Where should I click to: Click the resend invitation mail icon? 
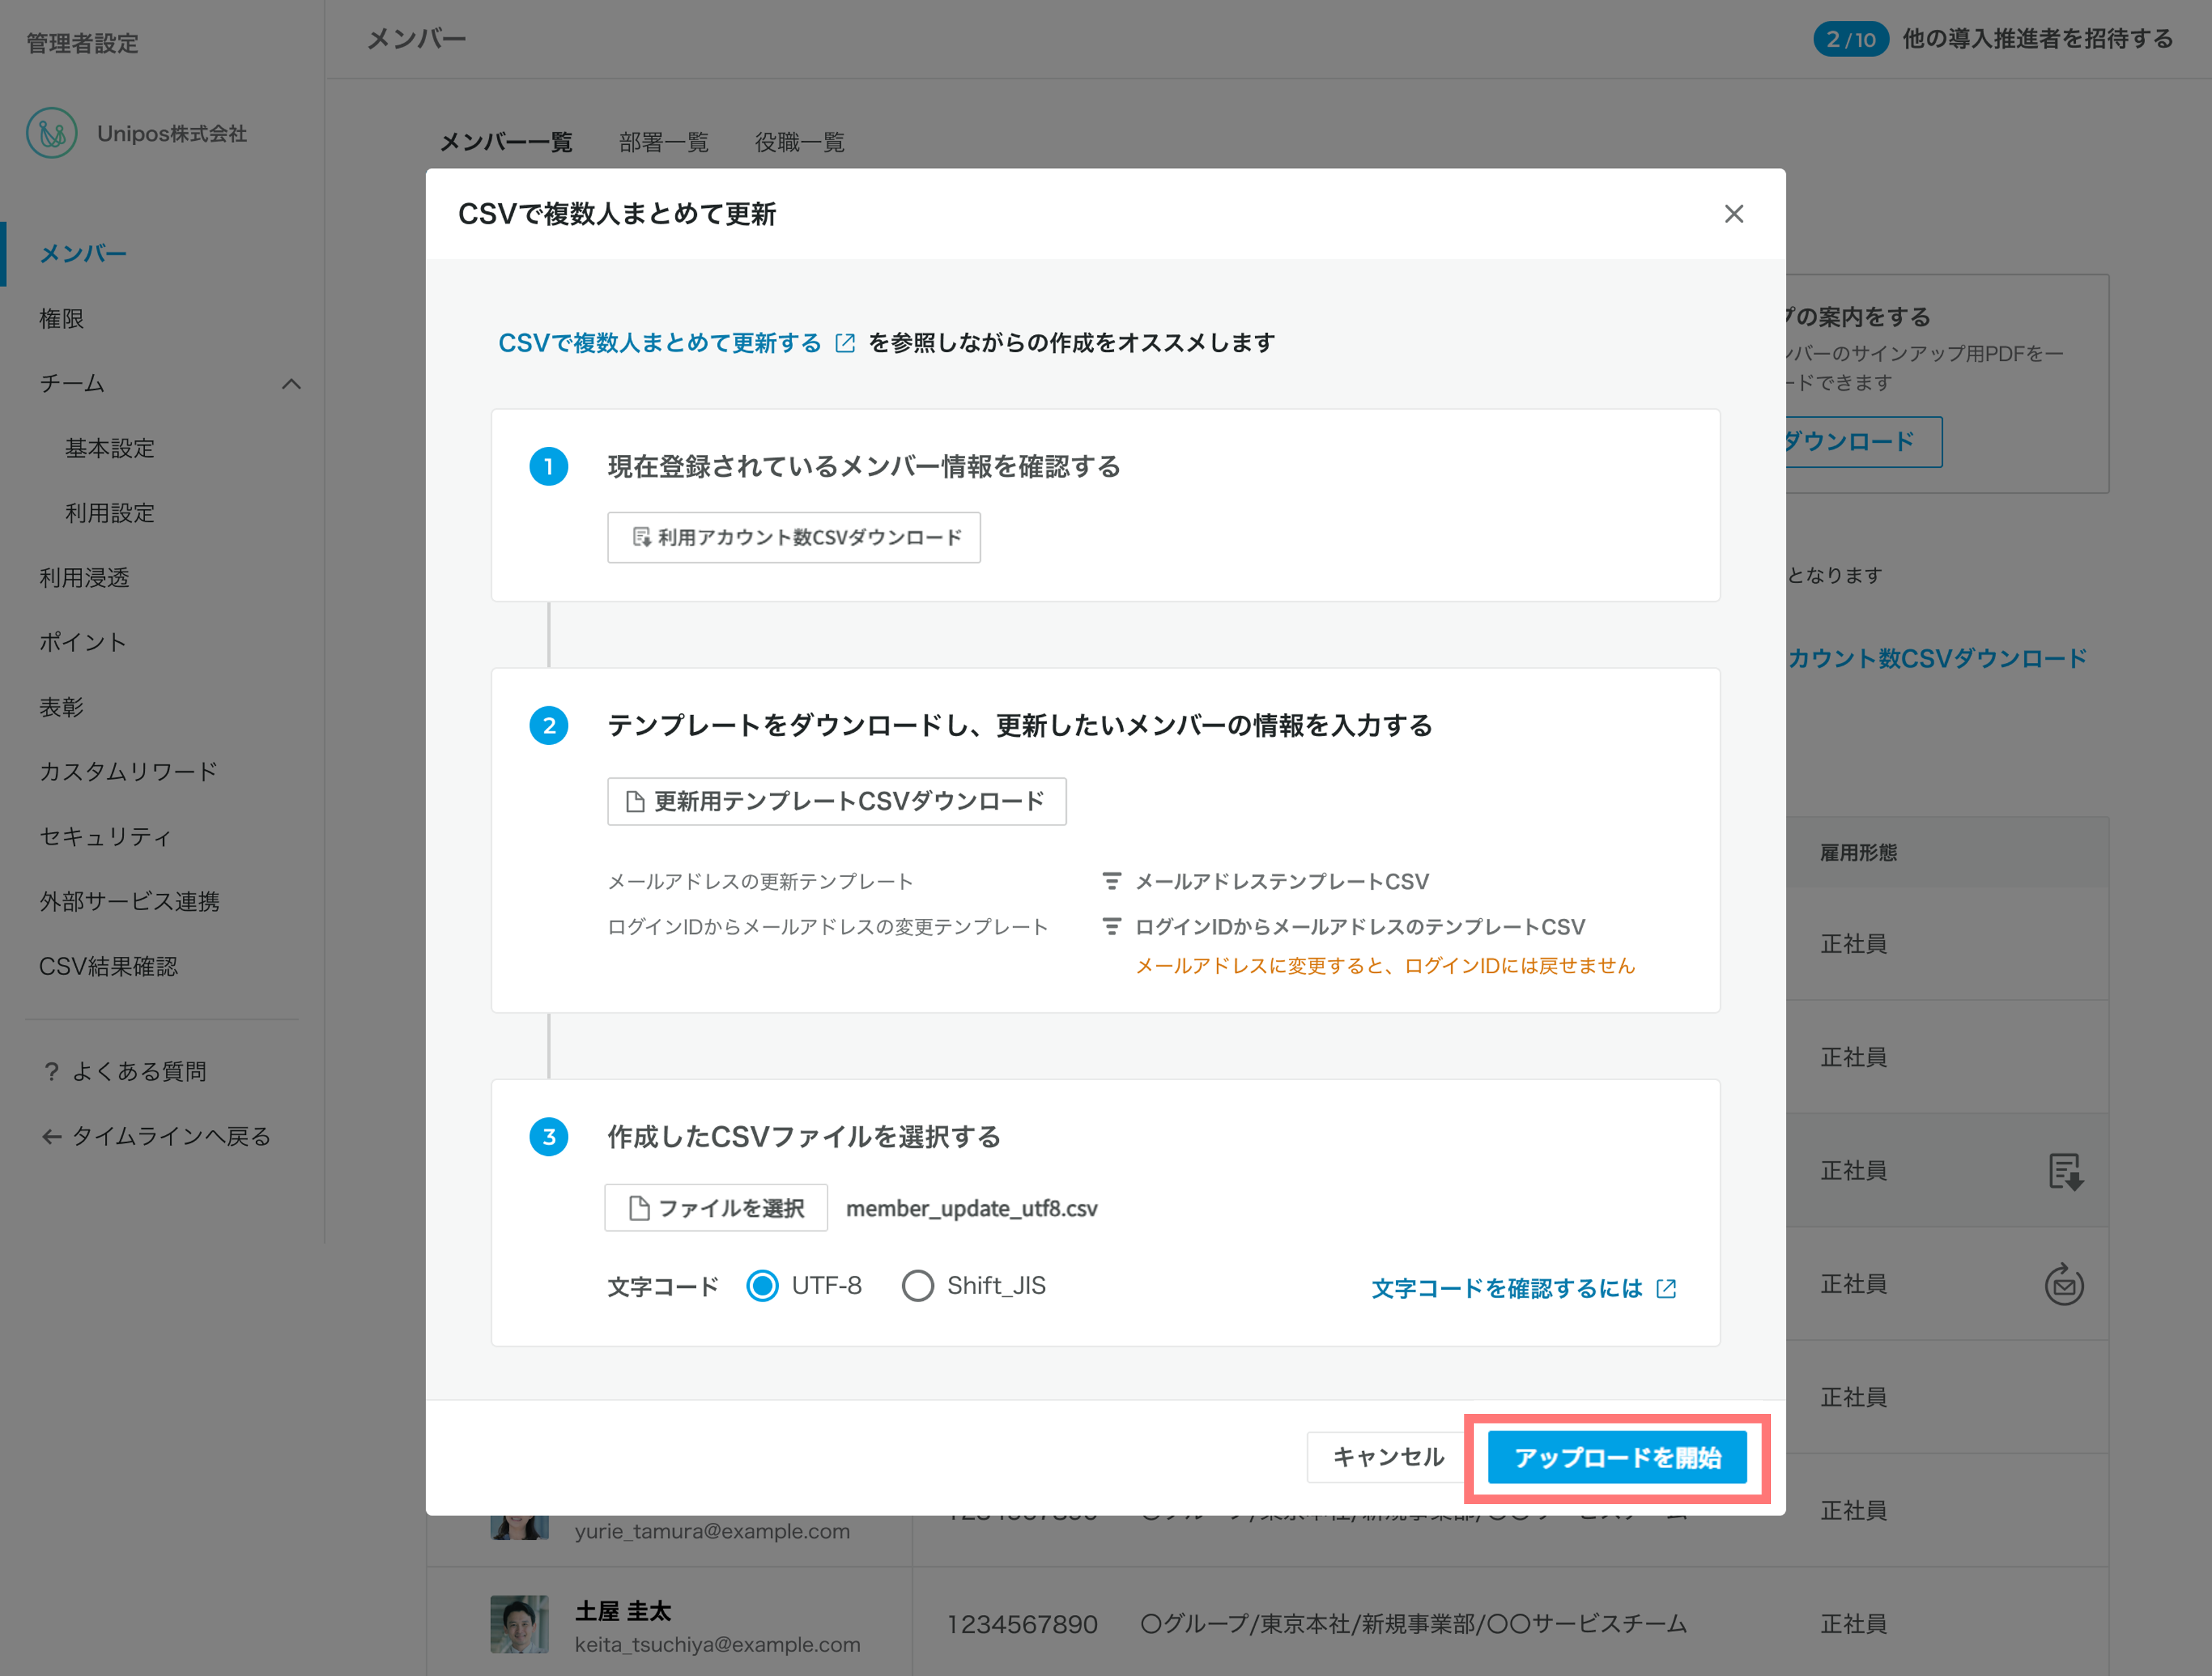tap(2064, 1284)
